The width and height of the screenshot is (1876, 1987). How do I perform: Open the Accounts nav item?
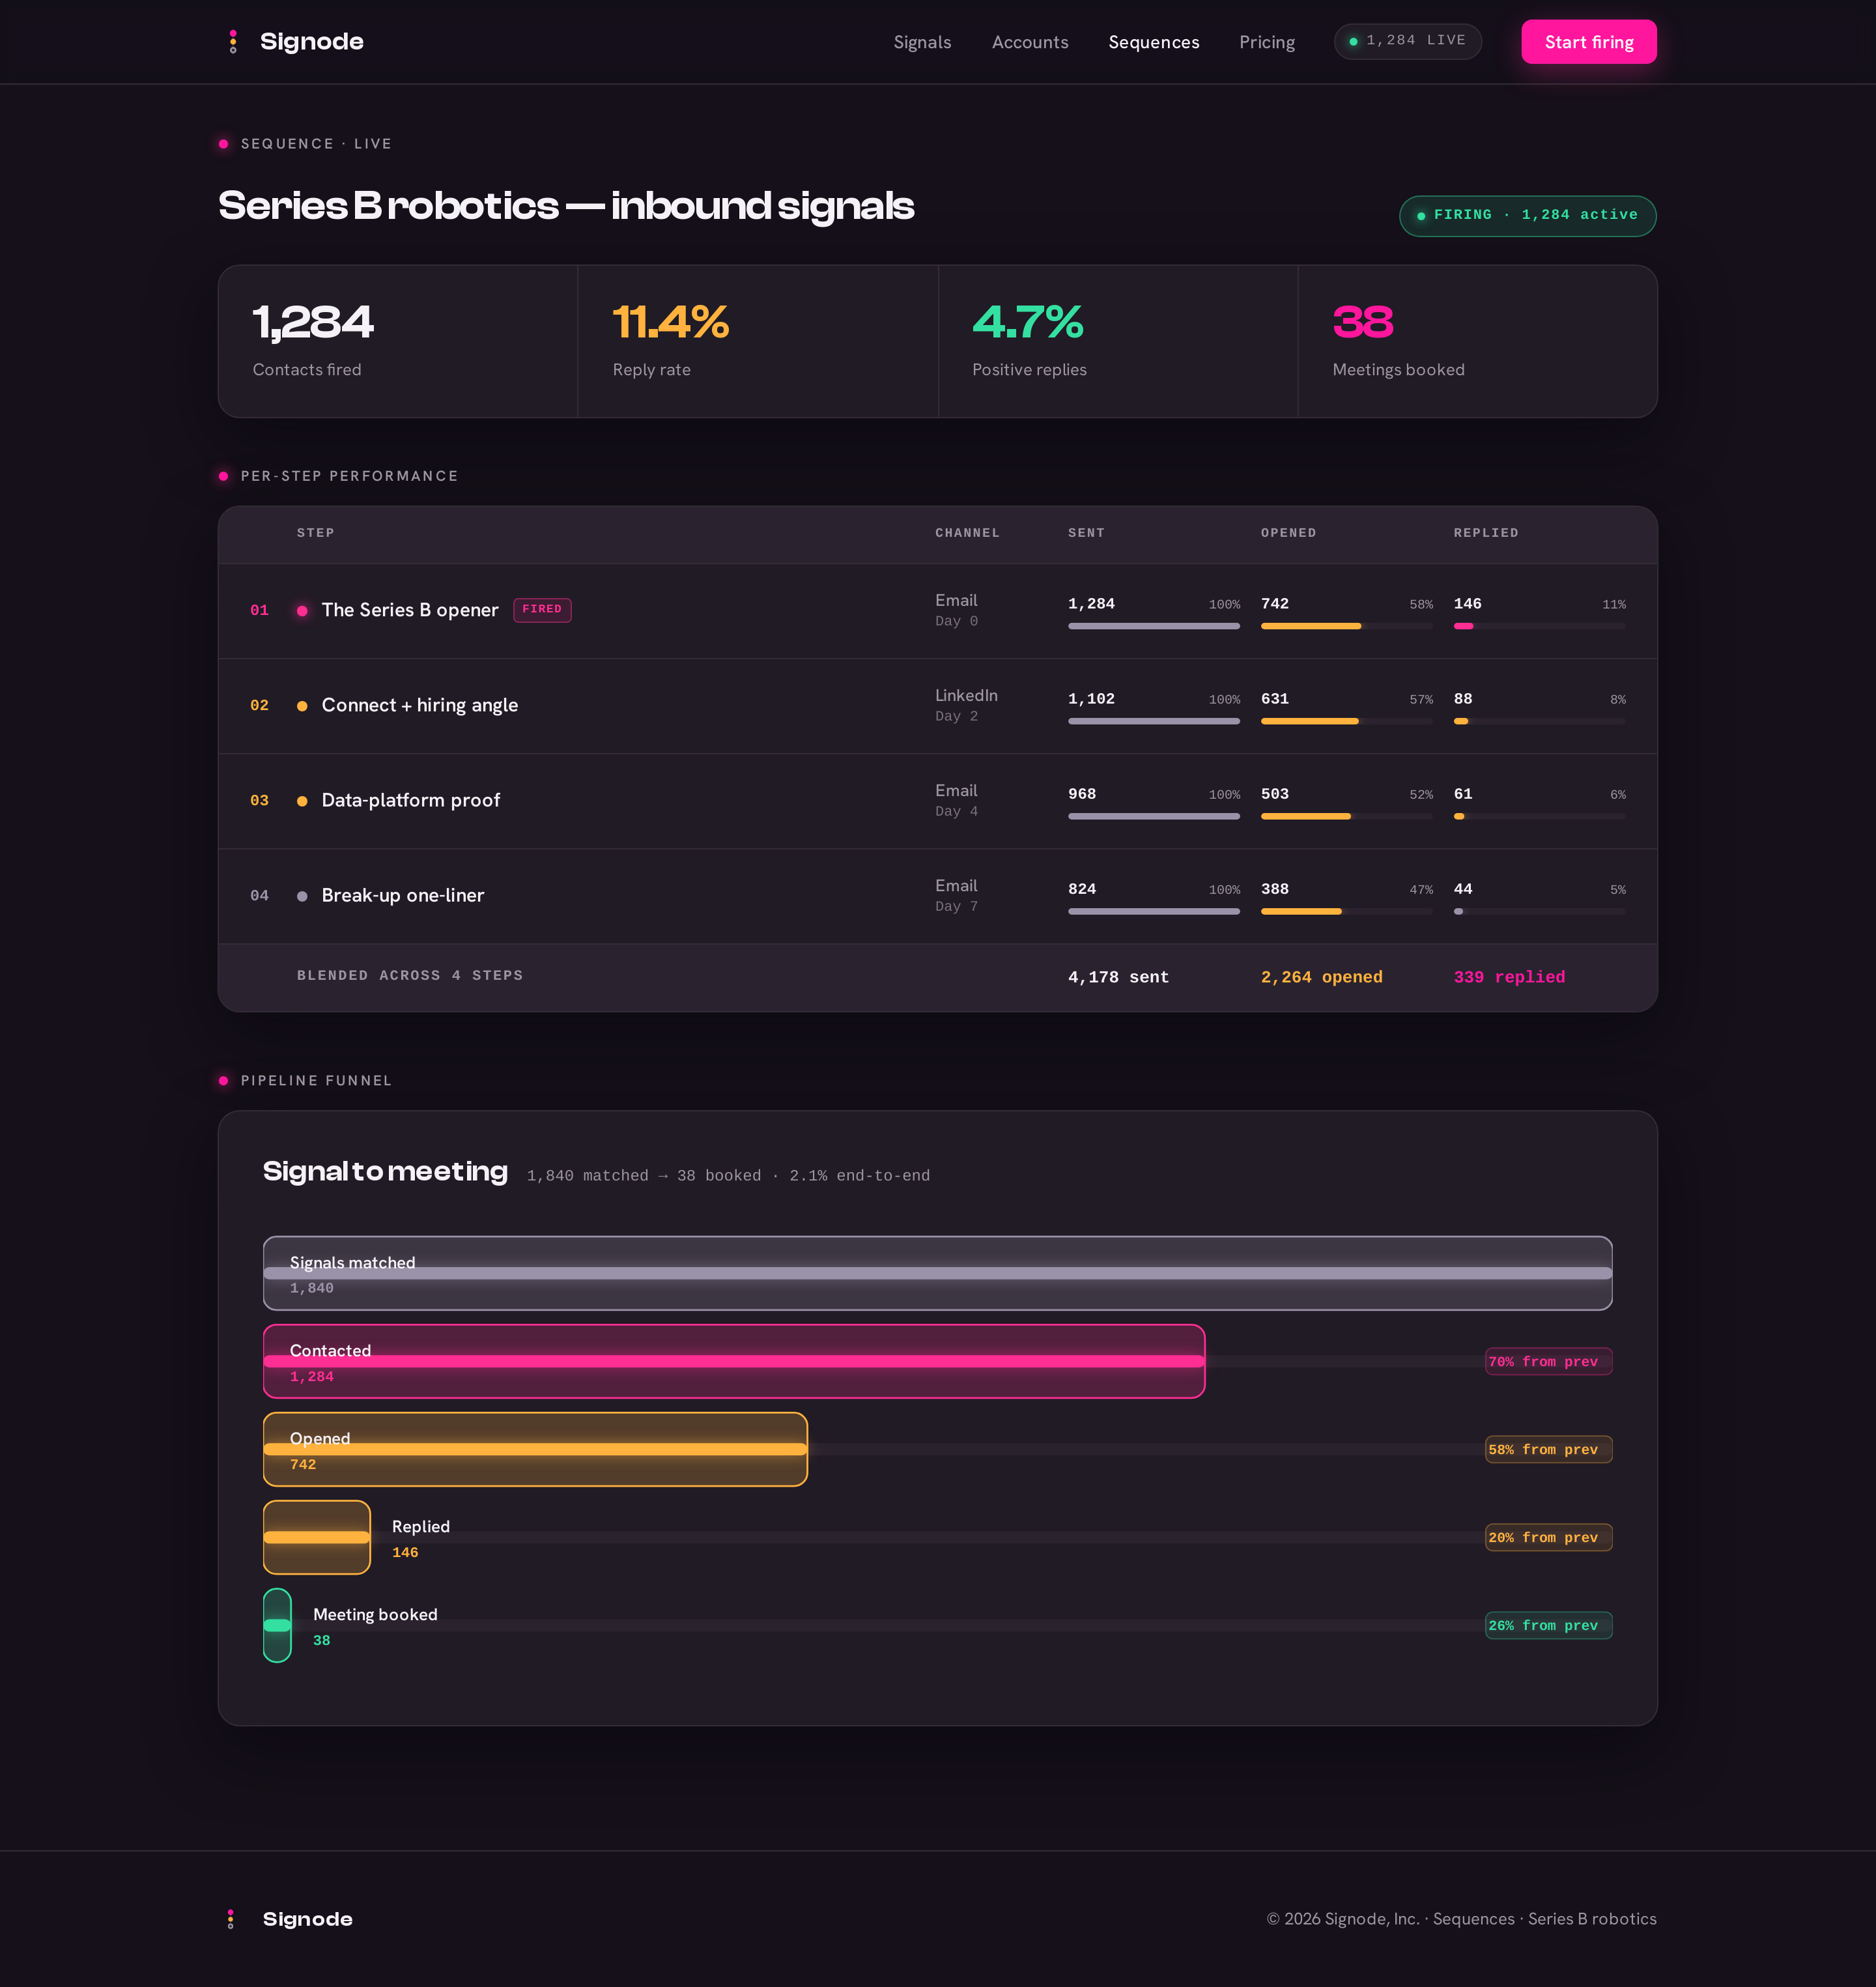(x=1030, y=42)
